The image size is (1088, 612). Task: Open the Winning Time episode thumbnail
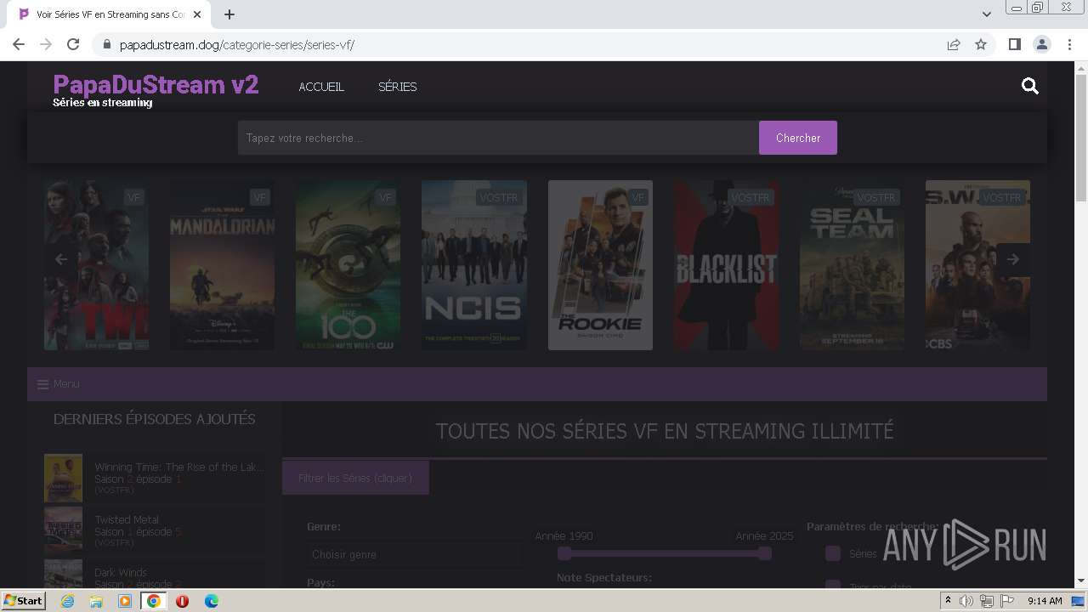coord(63,478)
